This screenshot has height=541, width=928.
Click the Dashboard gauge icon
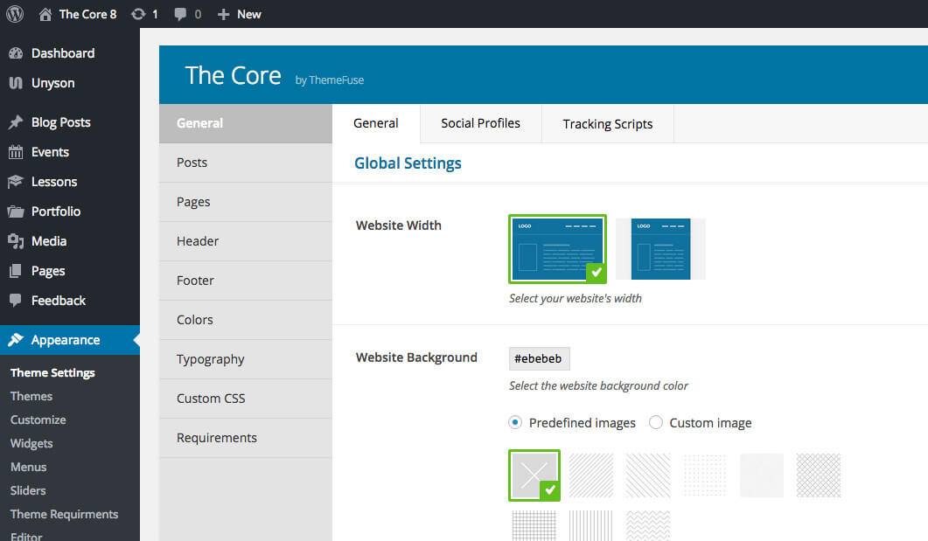pyautogui.click(x=16, y=53)
